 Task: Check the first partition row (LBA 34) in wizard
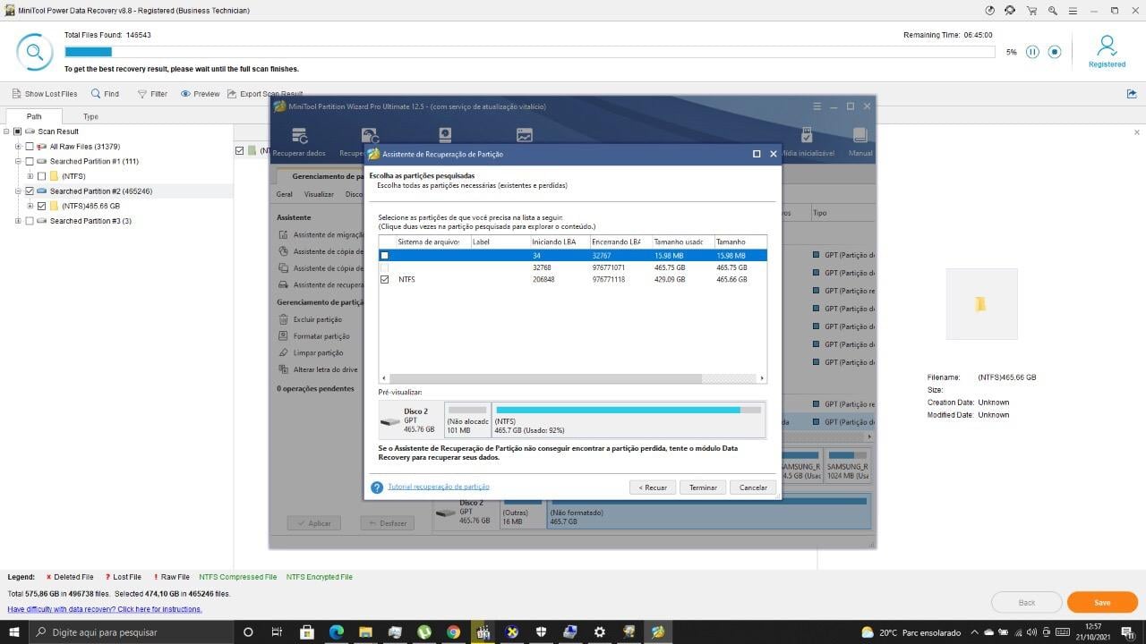(385, 256)
